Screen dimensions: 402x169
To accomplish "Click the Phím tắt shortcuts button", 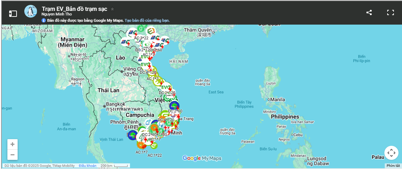I will (393, 166).
